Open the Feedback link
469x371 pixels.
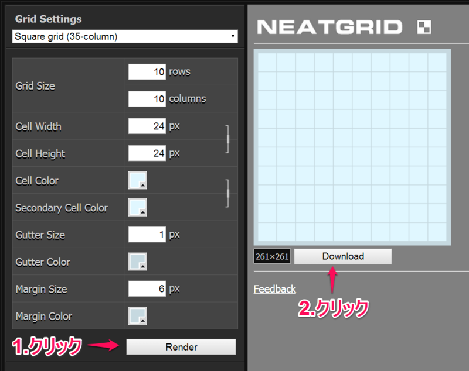(x=274, y=289)
